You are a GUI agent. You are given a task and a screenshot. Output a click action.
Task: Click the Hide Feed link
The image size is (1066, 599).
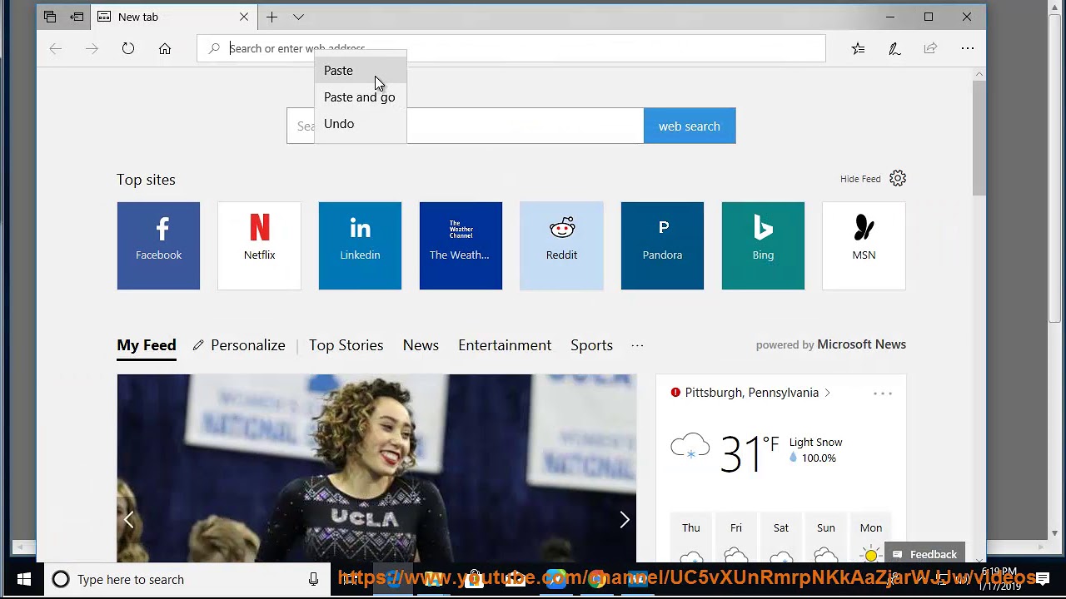(860, 179)
